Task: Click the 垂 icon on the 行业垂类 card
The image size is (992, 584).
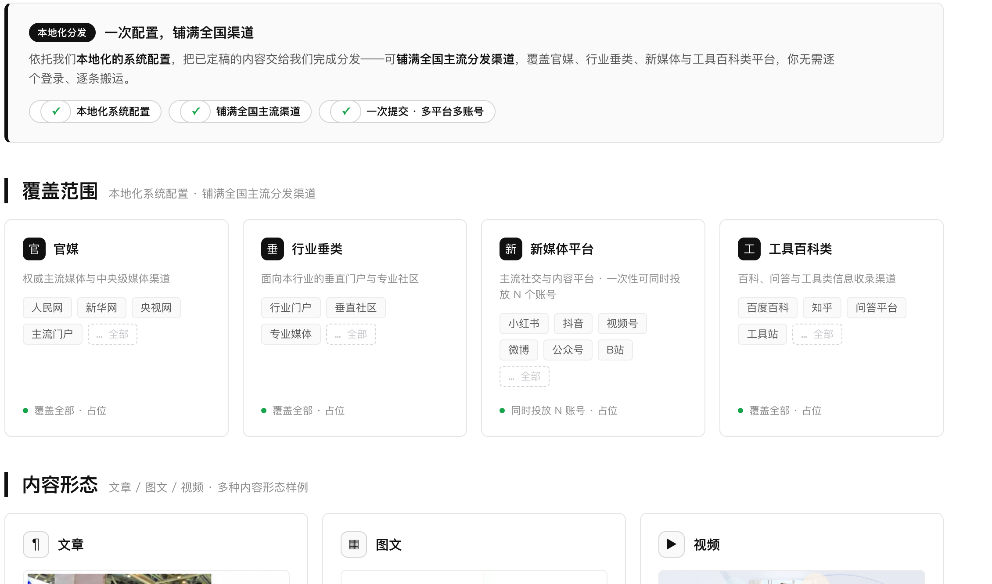Action: tap(273, 249)
